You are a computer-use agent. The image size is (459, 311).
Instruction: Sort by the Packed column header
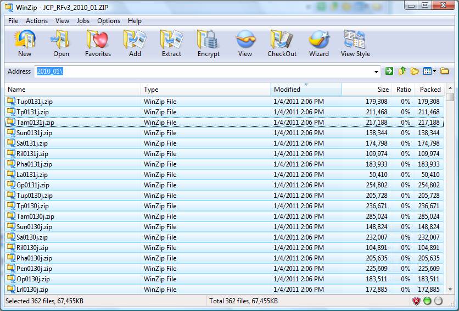click(430, 90)
